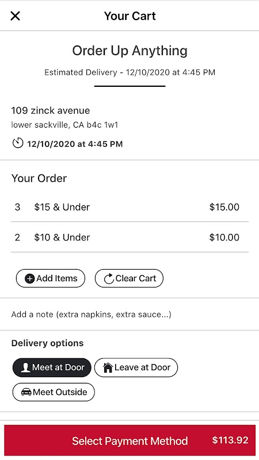
Task: Tap the bold 12/10/2020 at 4:45 PM time
Action: coord(75,144)
